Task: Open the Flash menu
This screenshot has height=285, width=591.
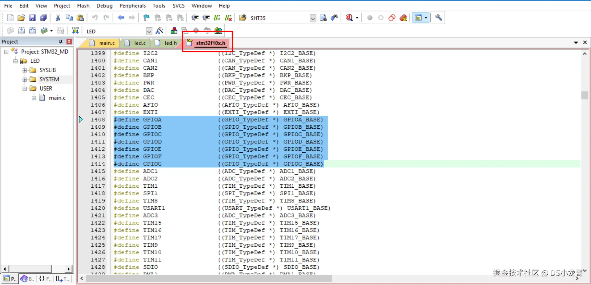Action: (x=83, y=6)
